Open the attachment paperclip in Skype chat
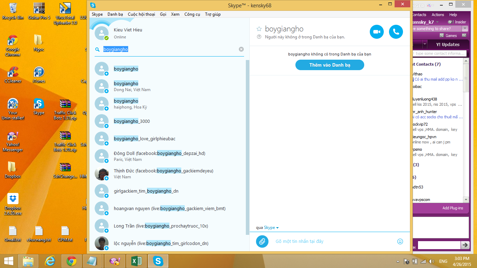This screenshot has height=268, width=477. [262, 241]
